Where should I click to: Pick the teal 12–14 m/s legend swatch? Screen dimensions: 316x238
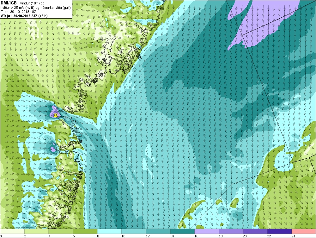(158, 231)
